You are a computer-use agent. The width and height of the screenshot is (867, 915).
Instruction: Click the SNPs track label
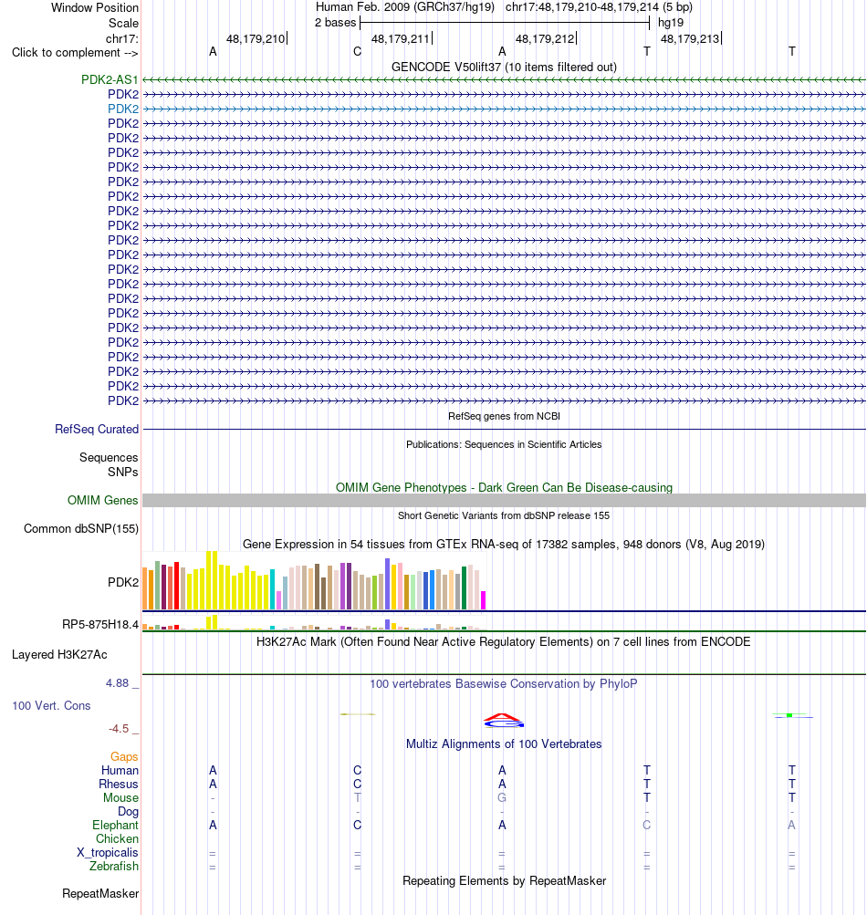(122, 472)
